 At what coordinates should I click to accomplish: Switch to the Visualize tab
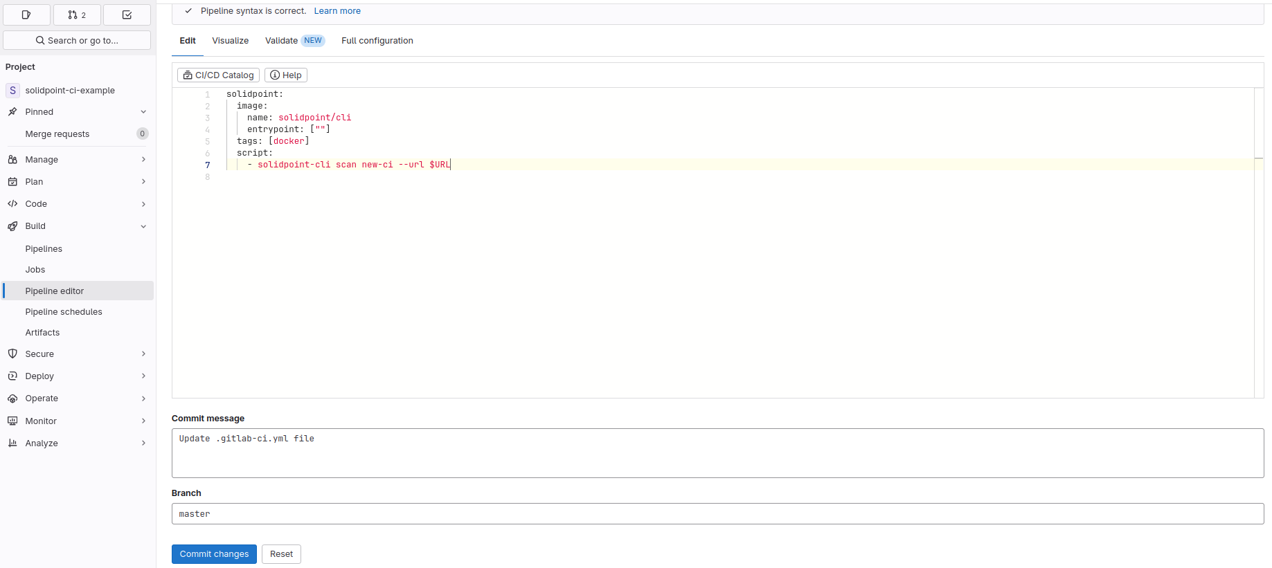pyautogui.click(x=230, y=41)
